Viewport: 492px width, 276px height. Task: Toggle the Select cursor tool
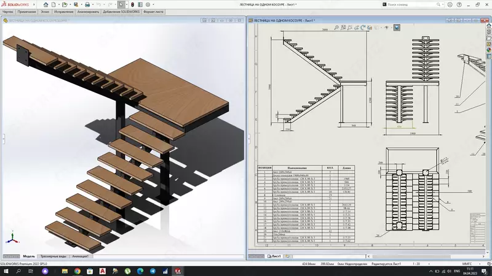coord(121,4)
